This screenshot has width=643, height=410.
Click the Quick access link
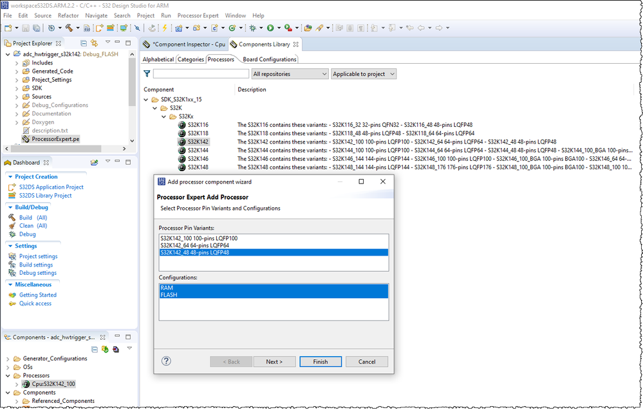pyautogui.click(x=35, y=303)
